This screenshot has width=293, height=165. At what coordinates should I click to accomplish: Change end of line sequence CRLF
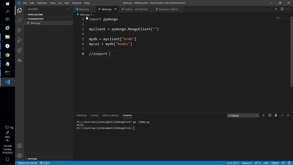(266, 163)
